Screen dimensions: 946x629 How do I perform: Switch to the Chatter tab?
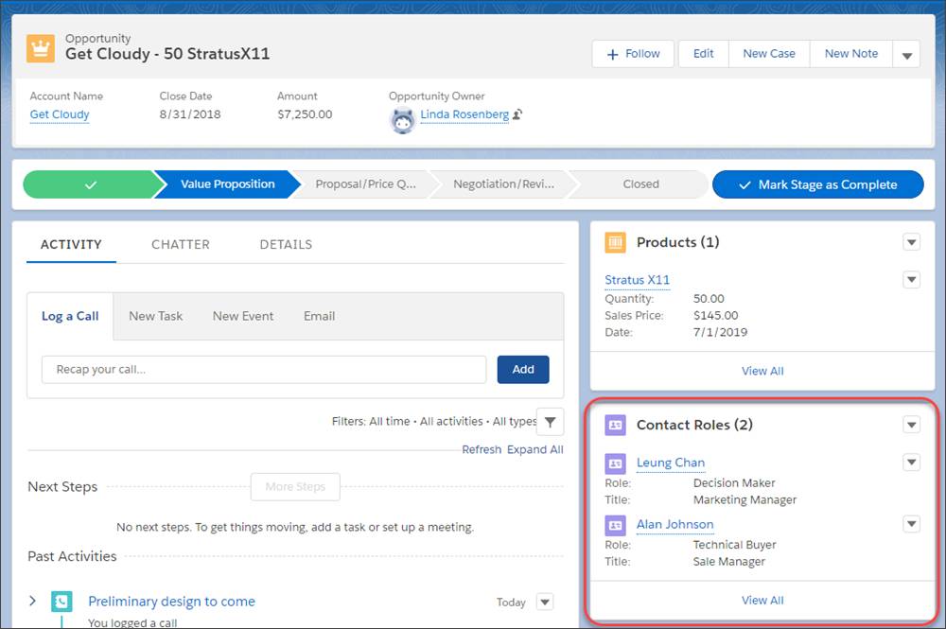181,244
